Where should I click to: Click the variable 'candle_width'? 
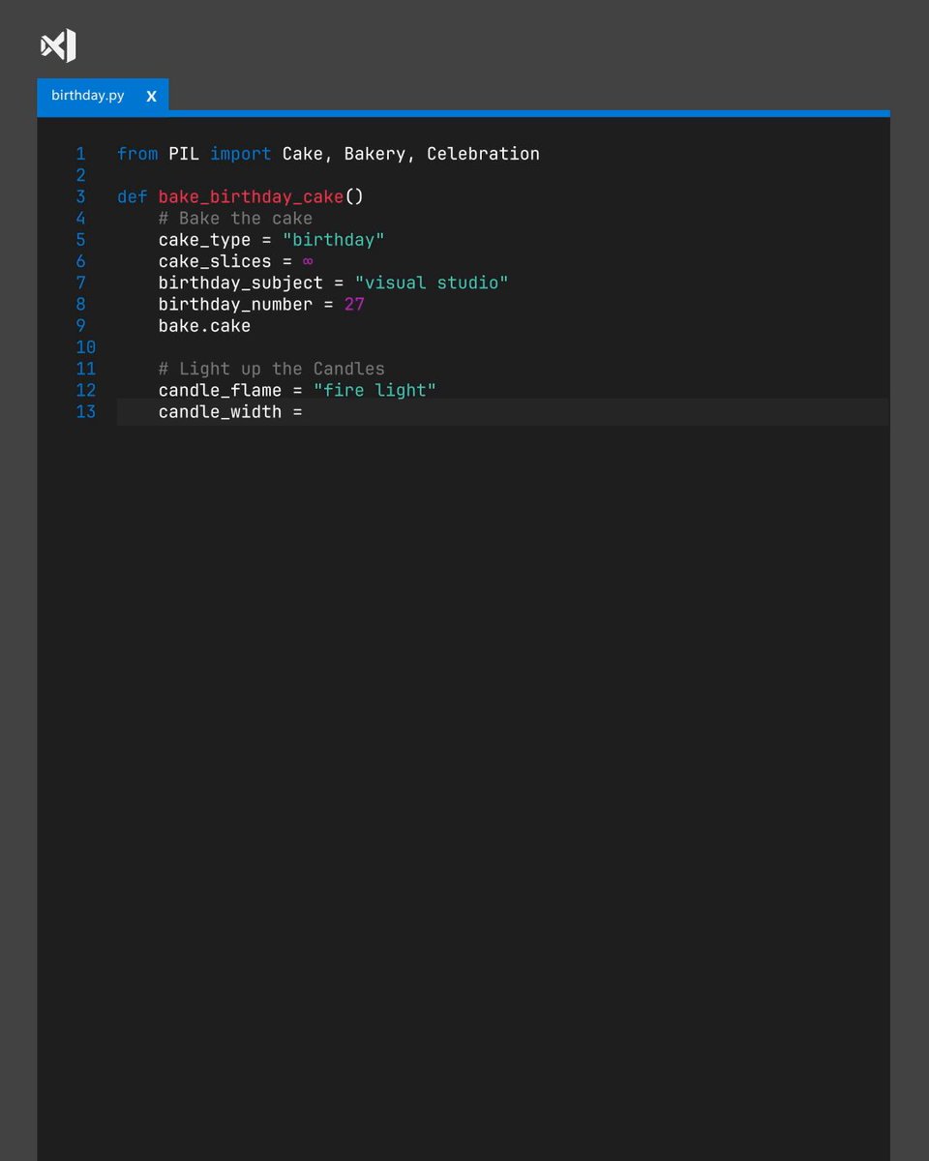pyautogui.click(x=220, y=412)
